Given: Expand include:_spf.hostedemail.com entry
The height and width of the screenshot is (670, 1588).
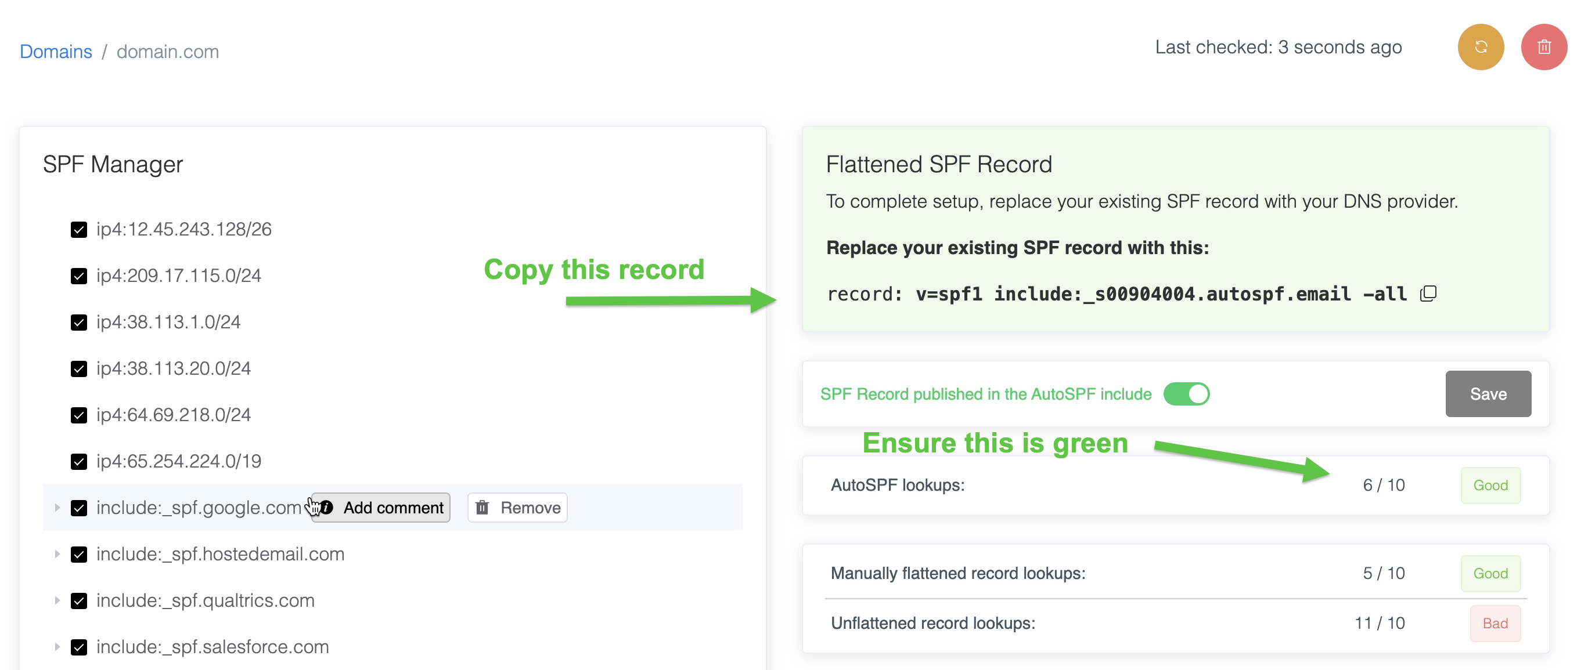Looking at the screenshot, I should coord(57,553).
